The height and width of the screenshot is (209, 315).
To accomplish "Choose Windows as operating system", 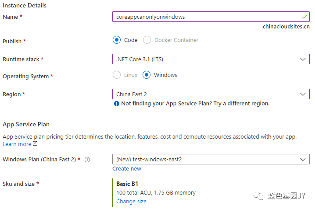I will pos(147,75).
